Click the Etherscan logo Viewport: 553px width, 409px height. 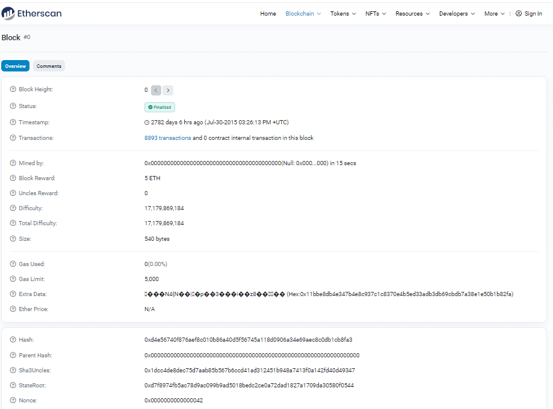click(x=31, y=13)
